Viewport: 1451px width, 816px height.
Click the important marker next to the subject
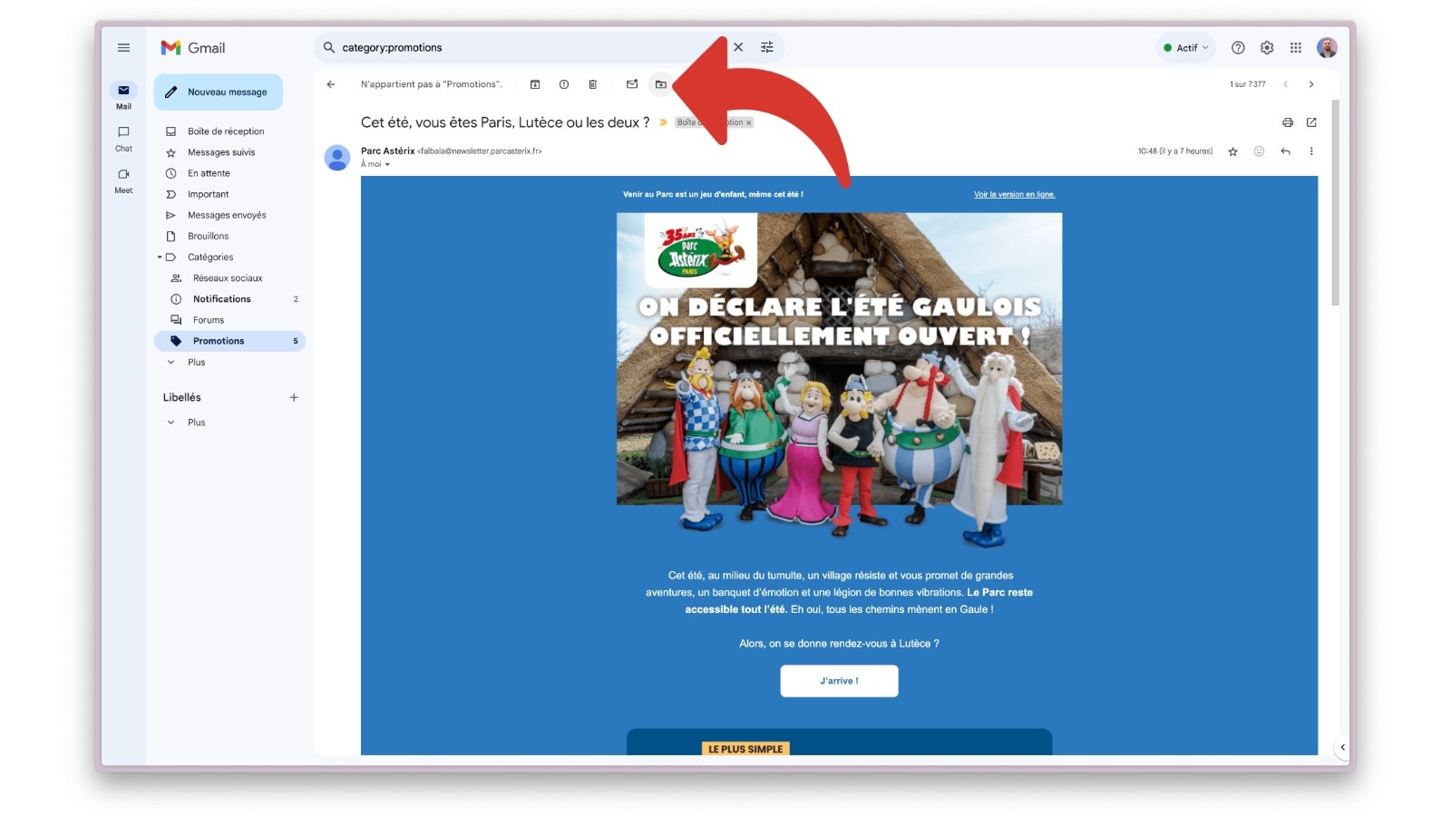coord(663,122)
